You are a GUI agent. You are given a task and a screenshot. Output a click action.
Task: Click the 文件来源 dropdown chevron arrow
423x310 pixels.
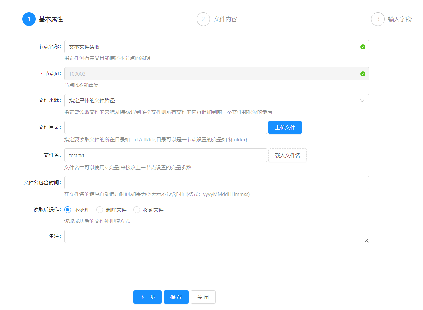pos(362,101)
